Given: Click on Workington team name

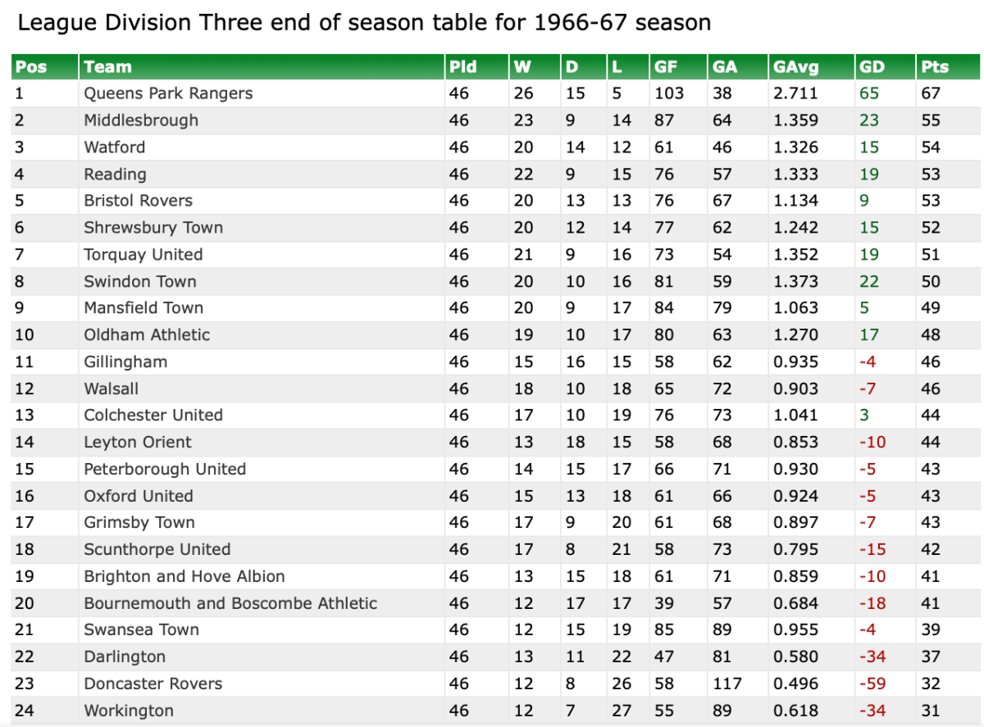Looking at the screenshot, I should point(129,711).
